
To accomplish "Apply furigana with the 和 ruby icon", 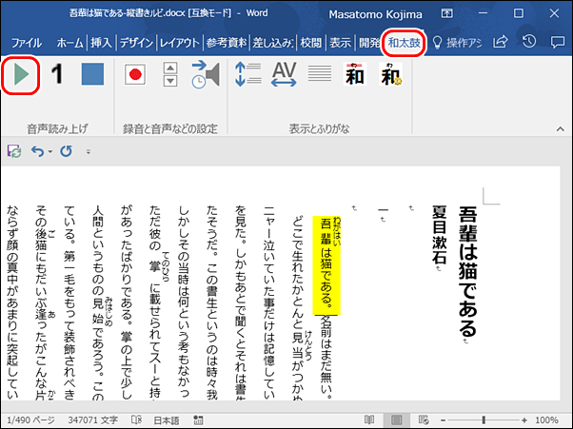I will coord(354,74).
